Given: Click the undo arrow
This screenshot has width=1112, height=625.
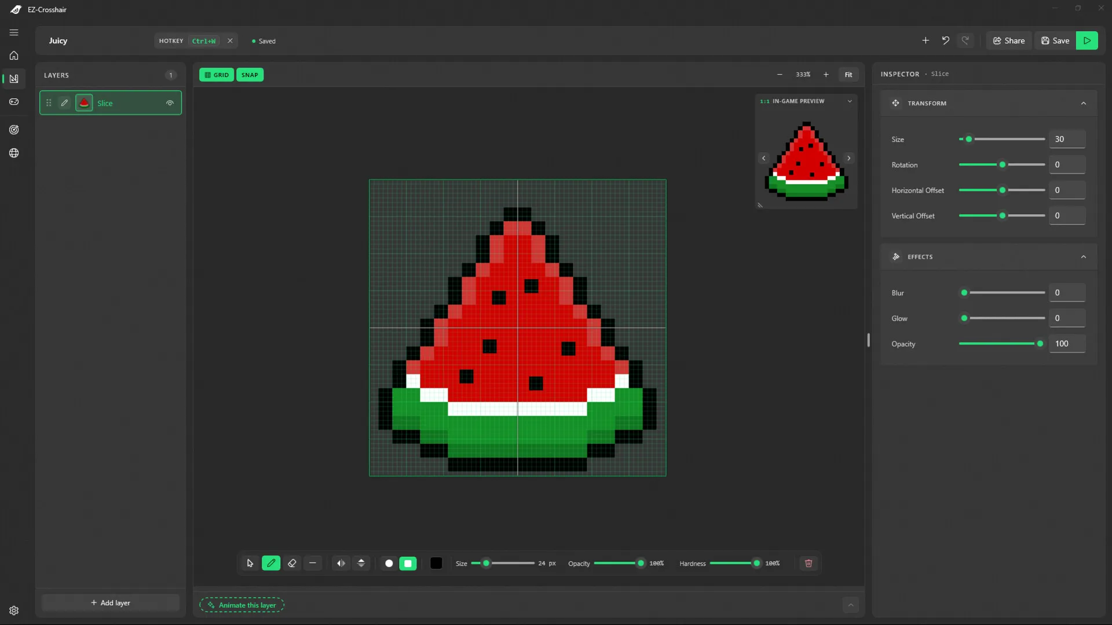Looking at the screenshot, I should (x=945, y=41).
